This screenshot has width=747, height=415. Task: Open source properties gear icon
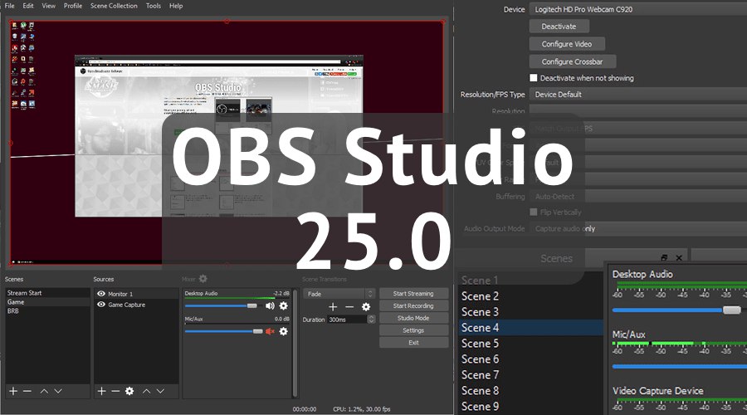pyautogui.click(x=129, y=391)
